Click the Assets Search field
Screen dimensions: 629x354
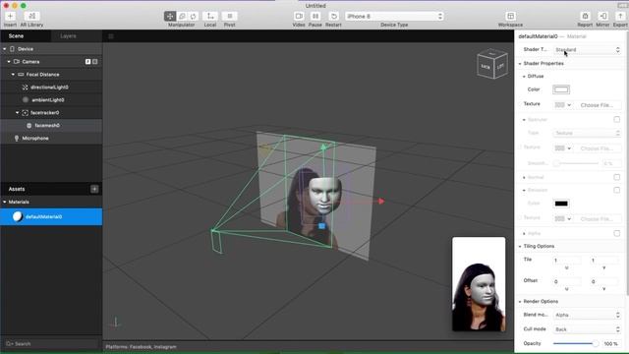(51, 344)
